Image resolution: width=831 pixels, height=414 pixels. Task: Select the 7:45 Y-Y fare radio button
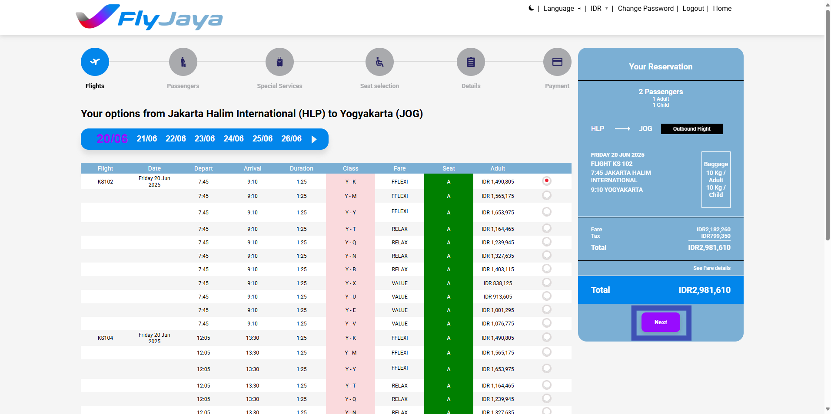click(x=547, y=212)
